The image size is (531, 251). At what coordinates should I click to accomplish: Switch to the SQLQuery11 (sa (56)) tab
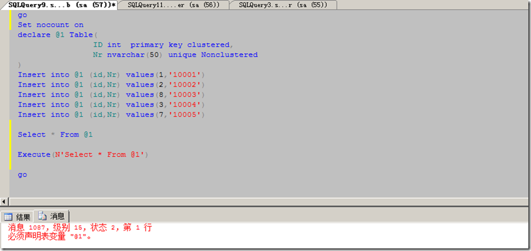click(174, 5)
